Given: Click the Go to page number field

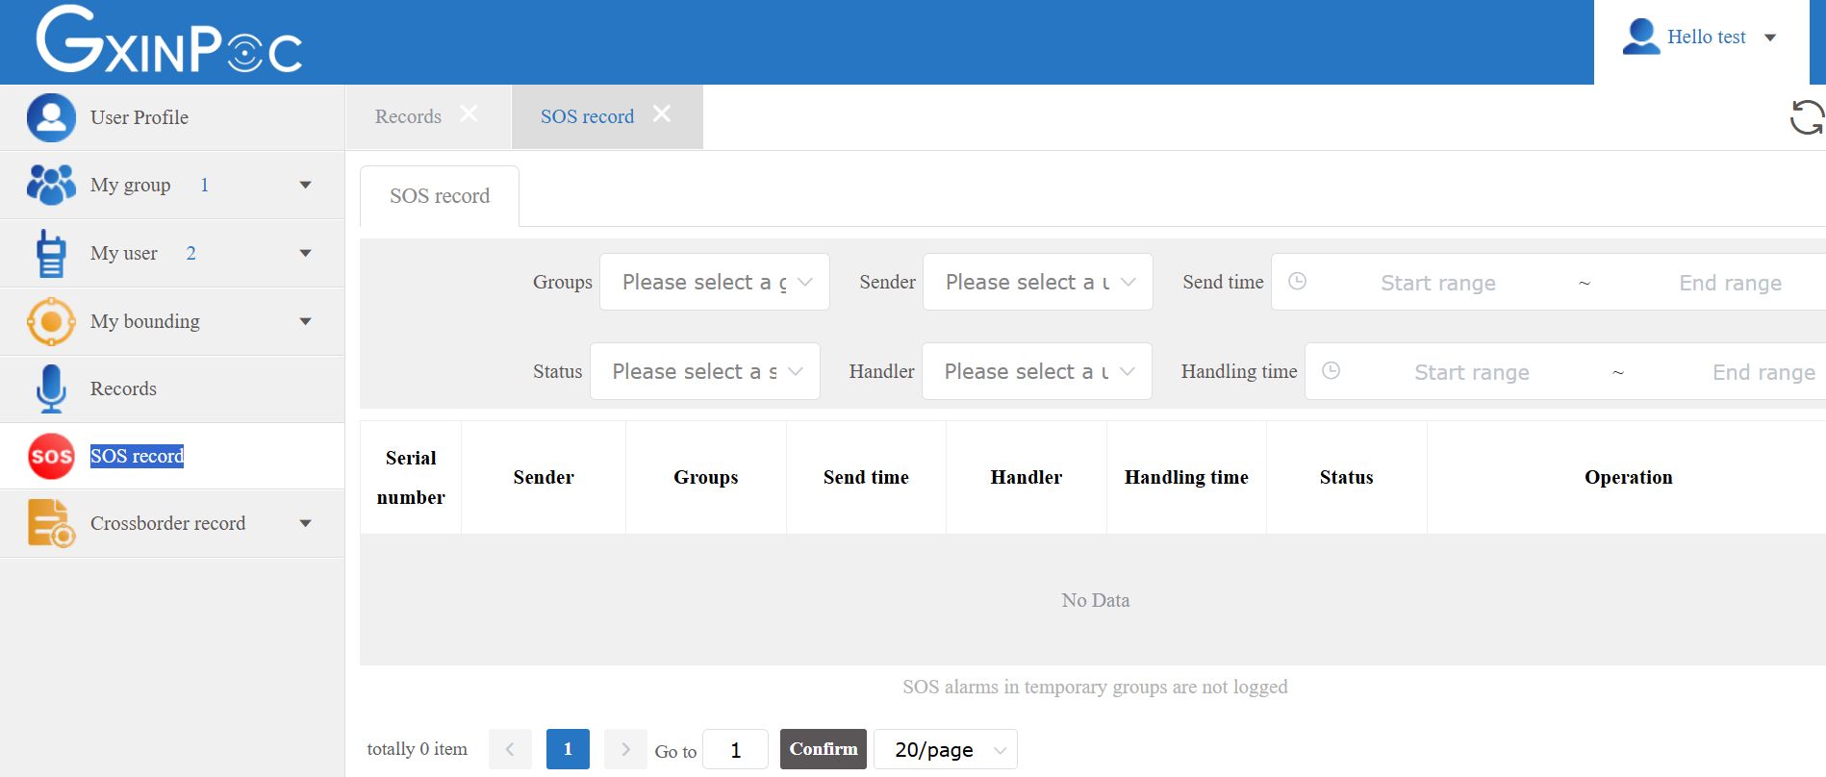Looking at the screenshot, I should tap(735, 749).
